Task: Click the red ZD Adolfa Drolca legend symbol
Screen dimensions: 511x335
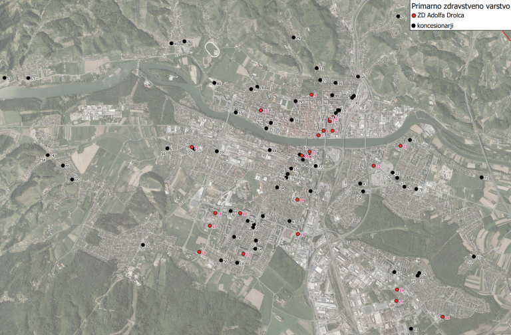Action: tap(413, 15)
